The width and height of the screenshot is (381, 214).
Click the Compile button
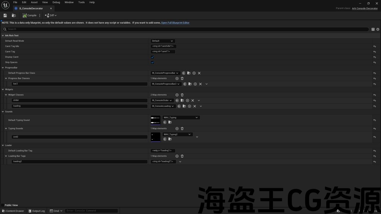click(29, 15)
